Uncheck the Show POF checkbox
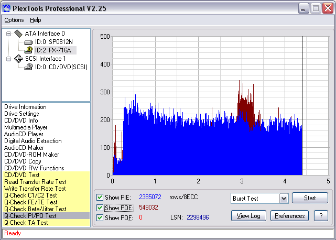The height and width of the screenshot is (240, 336). point(100,217)
